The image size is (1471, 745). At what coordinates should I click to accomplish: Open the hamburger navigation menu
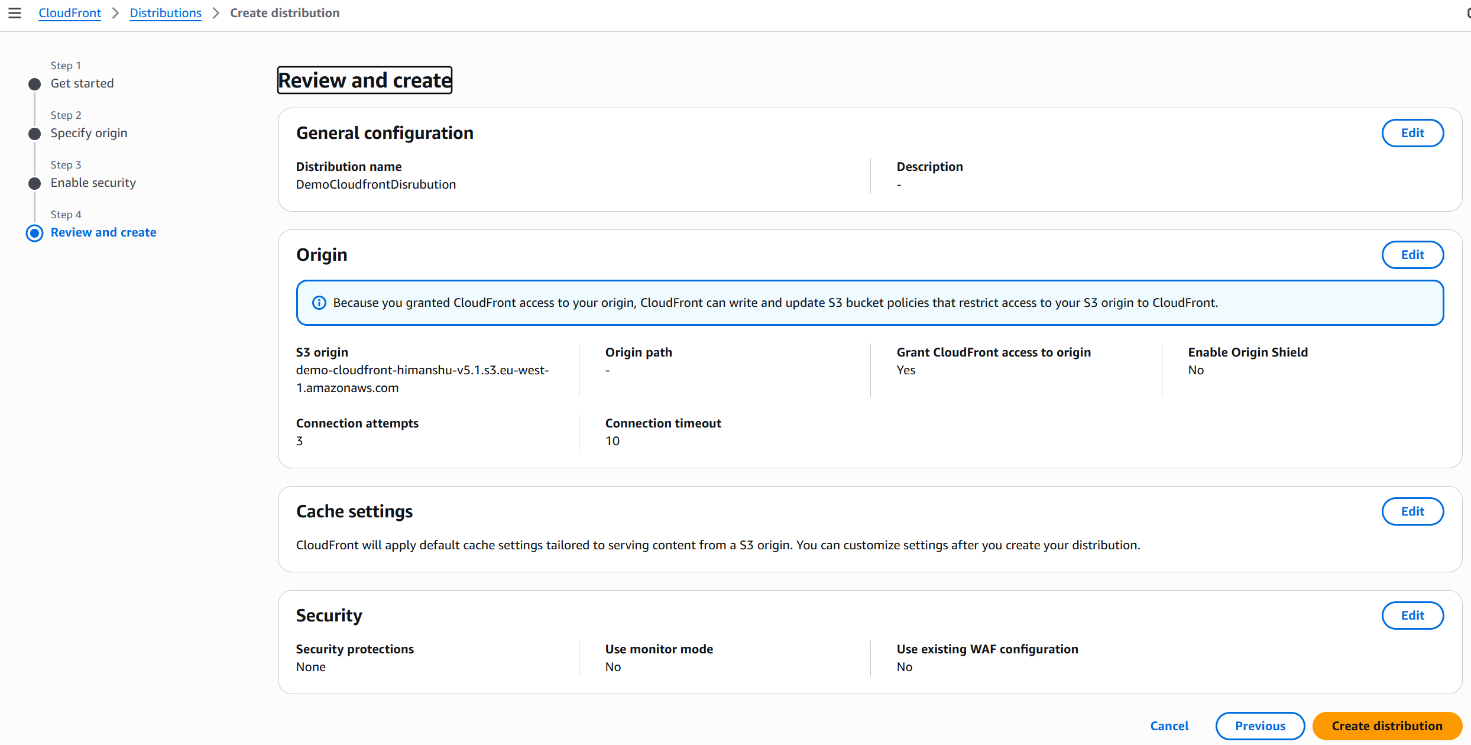pos(15,13)
